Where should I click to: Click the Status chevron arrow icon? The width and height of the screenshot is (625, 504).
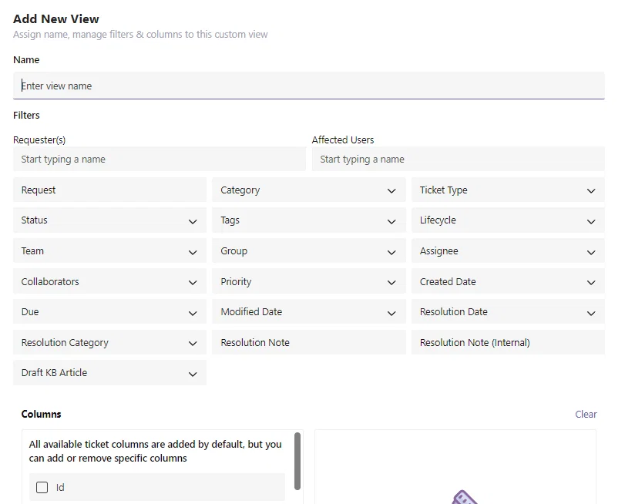[193, 221]
